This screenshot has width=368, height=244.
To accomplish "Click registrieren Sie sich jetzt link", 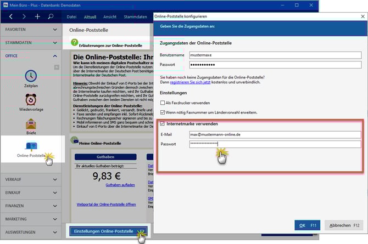I will coord(190,82).
